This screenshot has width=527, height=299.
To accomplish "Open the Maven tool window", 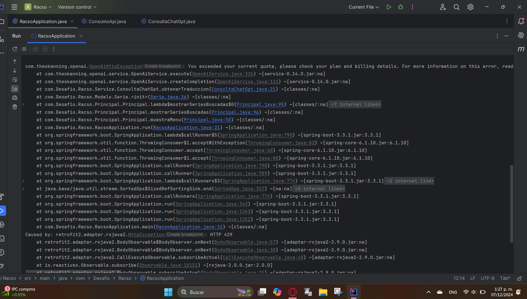I will [521, 49].
